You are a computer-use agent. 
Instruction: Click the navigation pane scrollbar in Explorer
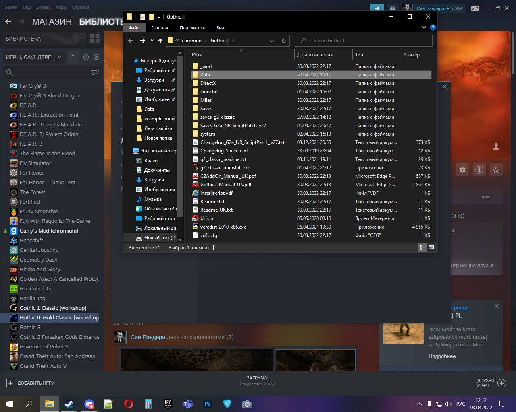point(180,137)
